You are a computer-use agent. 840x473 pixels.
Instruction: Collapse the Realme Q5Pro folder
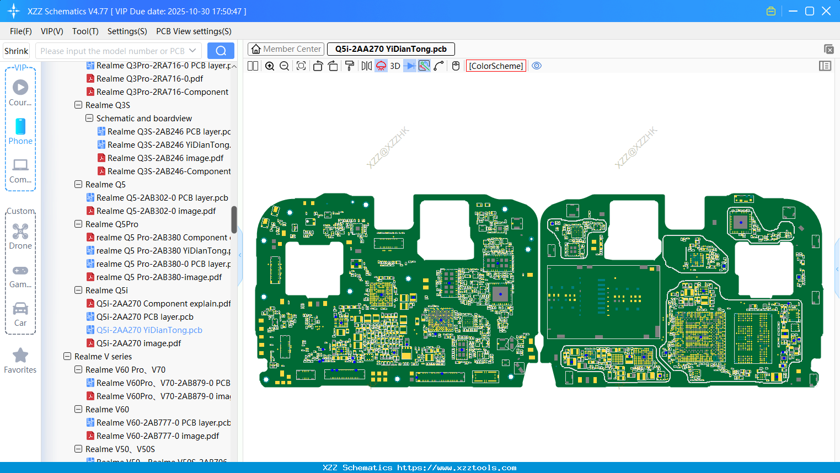pos(78,224)
